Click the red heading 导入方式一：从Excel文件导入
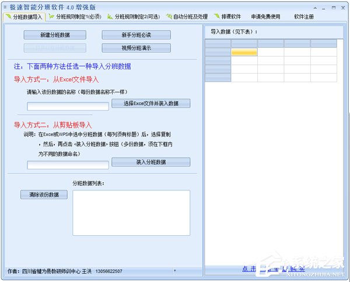The image size is (350, 282). (56, 79)
